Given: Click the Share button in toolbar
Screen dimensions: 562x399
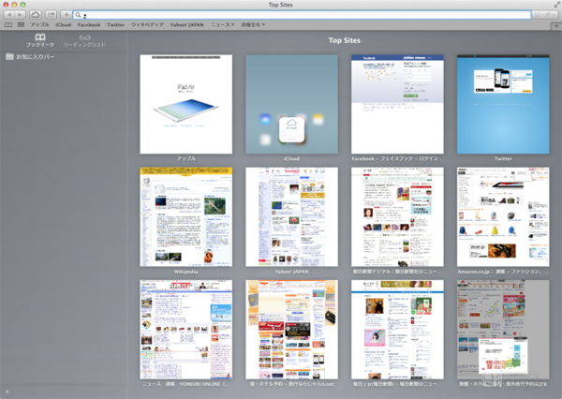Looking at the screenshot, I should (x=51, y=15).
